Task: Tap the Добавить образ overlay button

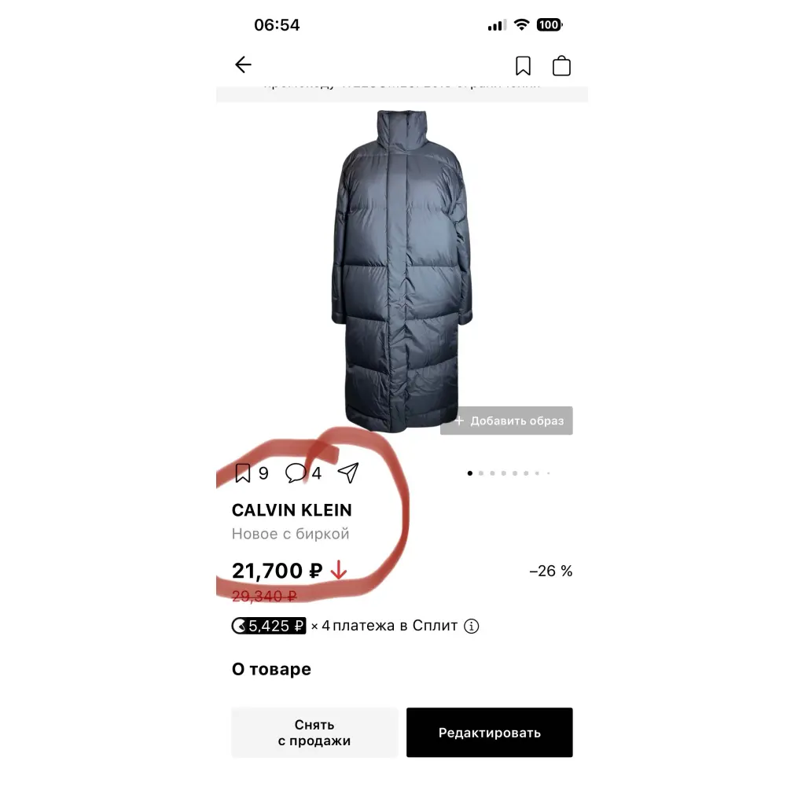Action: pos(506,421)
